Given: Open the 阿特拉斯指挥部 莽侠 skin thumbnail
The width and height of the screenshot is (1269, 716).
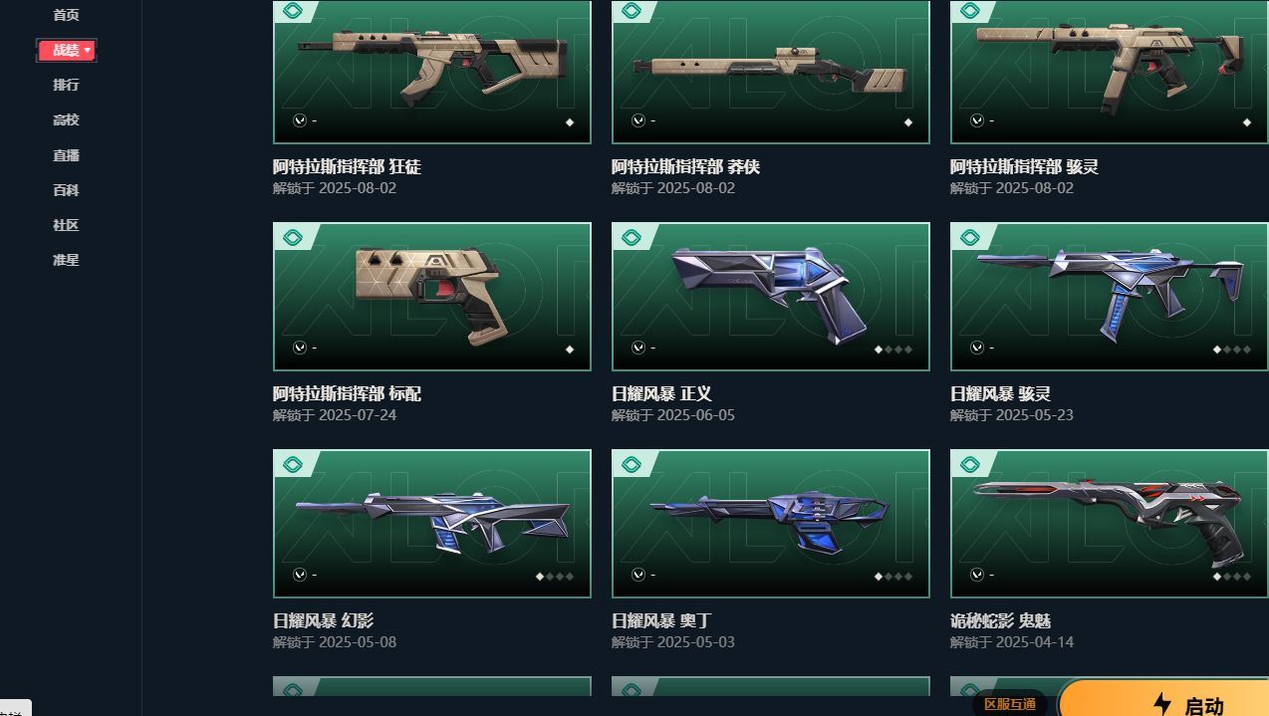Looking at the screenshot, I should coord(771,72).
